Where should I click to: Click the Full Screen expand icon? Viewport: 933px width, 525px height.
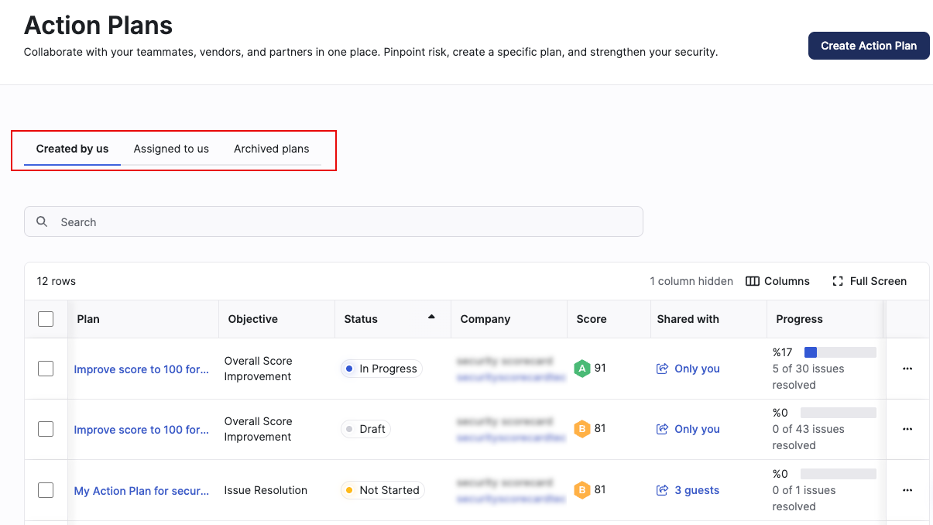point(837,281)
